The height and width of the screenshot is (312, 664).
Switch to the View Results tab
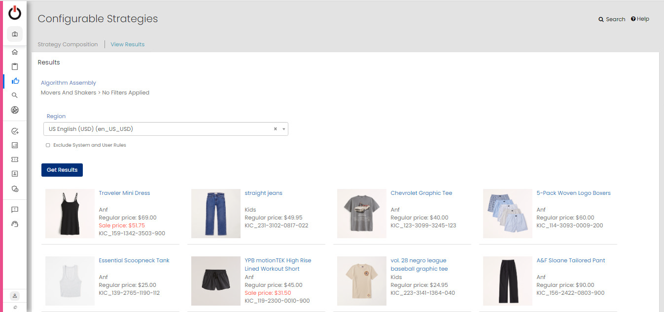point(128,44)
